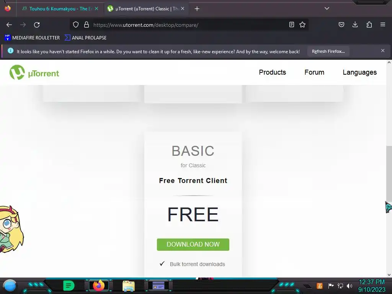Open the Firefox hamburger menu
This screenshot has width=392, height=294.
[x=383, y=24]
